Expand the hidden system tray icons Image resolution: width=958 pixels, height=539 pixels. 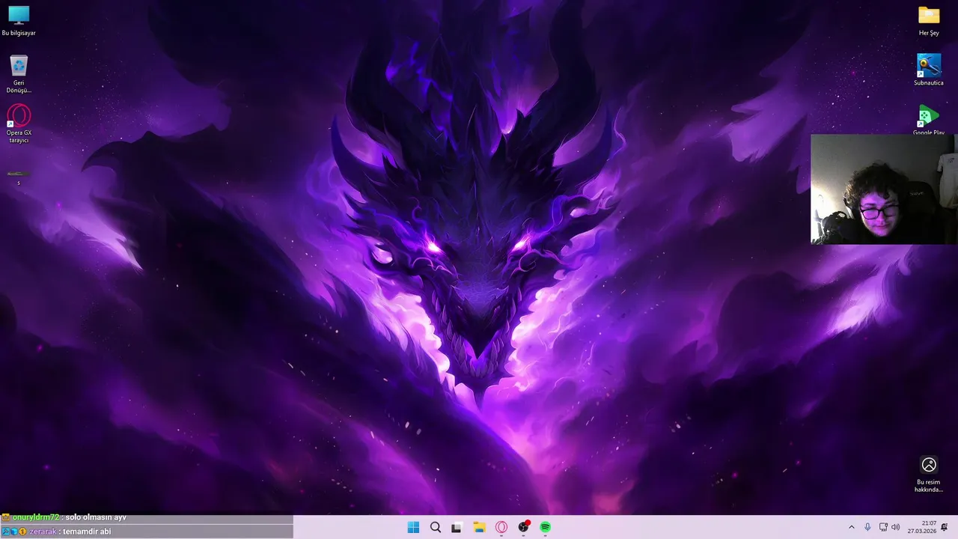(851, 527)
